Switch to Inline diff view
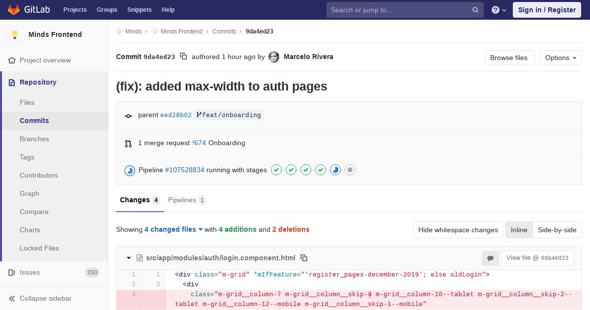Viewport: 590px width, 310px height. (519, 230)
